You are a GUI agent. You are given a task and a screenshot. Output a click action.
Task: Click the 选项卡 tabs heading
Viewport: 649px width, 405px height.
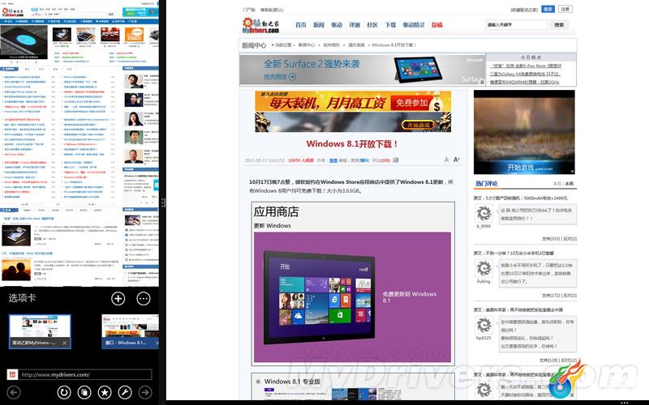22,298
